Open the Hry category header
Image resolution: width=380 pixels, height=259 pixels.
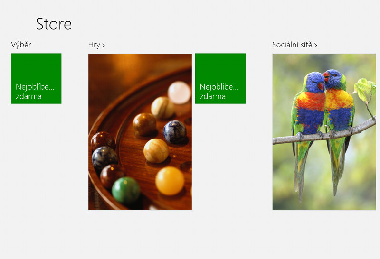96,45
